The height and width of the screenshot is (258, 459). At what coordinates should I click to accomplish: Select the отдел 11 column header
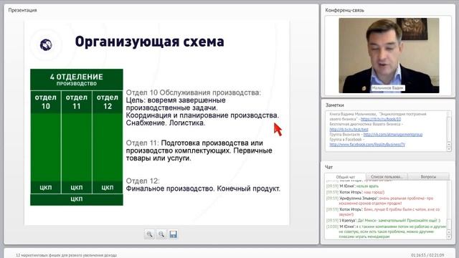click(x=77, y=102)
